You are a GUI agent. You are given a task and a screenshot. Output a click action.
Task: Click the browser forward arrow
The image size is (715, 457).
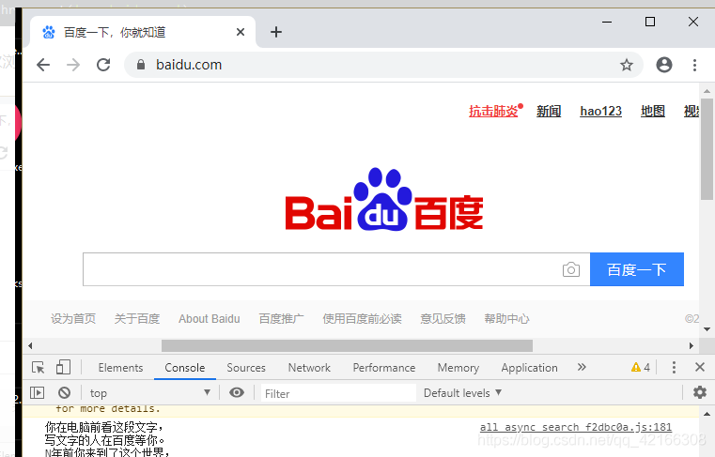tap(73, 65)
